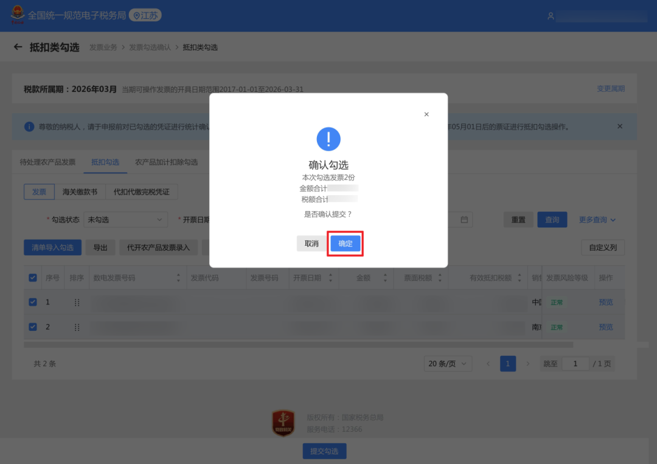Open the 20 条/页 page size dropdown
Screen dimensions: 657x464
(x=448, y=364)
